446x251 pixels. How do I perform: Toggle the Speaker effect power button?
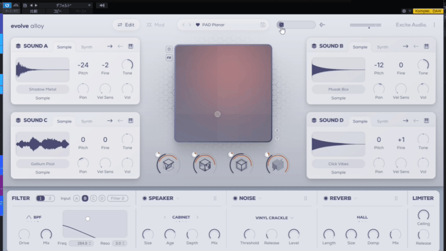[145, 198]
